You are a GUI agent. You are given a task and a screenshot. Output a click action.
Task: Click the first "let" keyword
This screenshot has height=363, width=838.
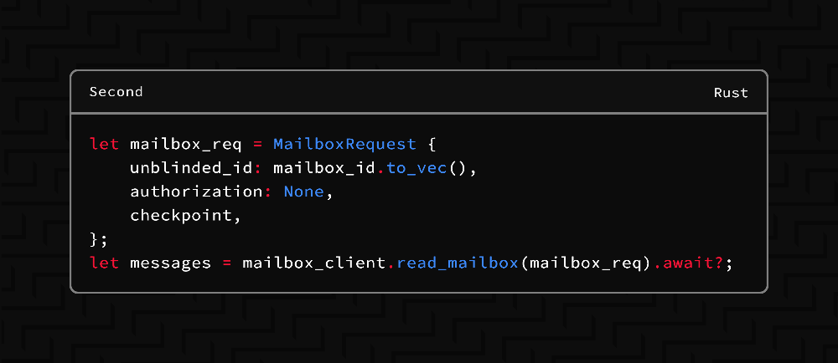(x=105, y=144)
